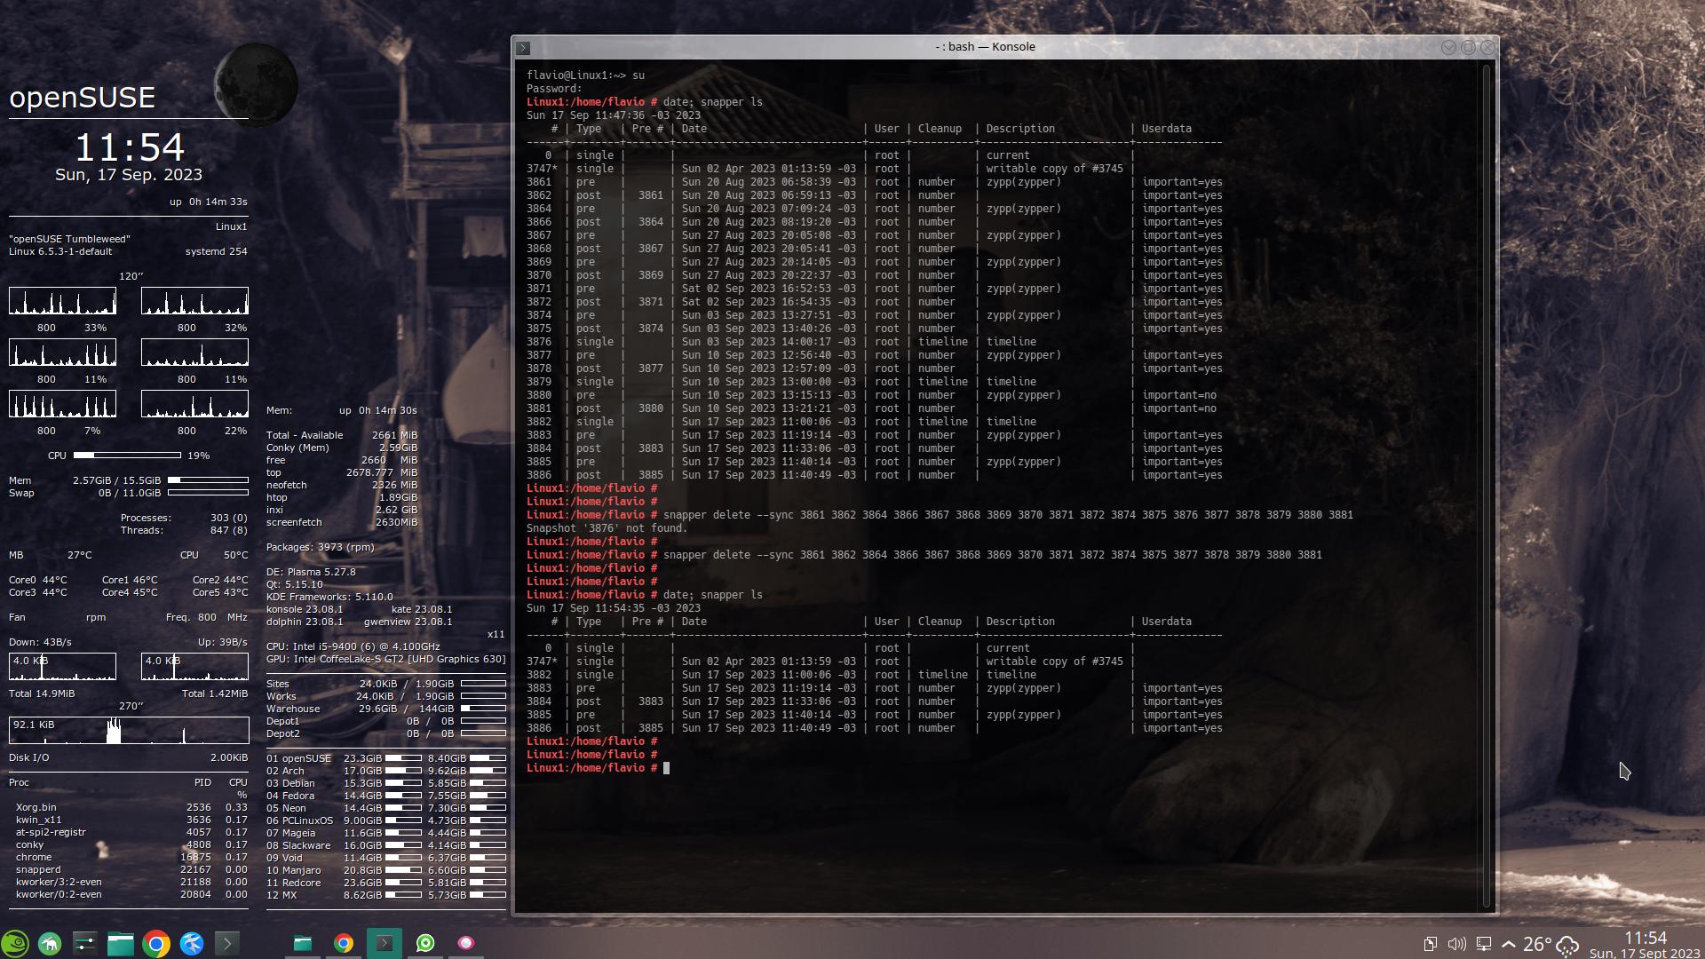1705x959 pixels.
Task: Open the openSUSE application launcher menu
Action: tap(15, 943)
